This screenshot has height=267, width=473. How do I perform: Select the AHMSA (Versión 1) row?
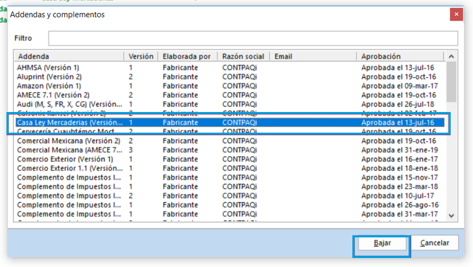(x=48, y=68)
